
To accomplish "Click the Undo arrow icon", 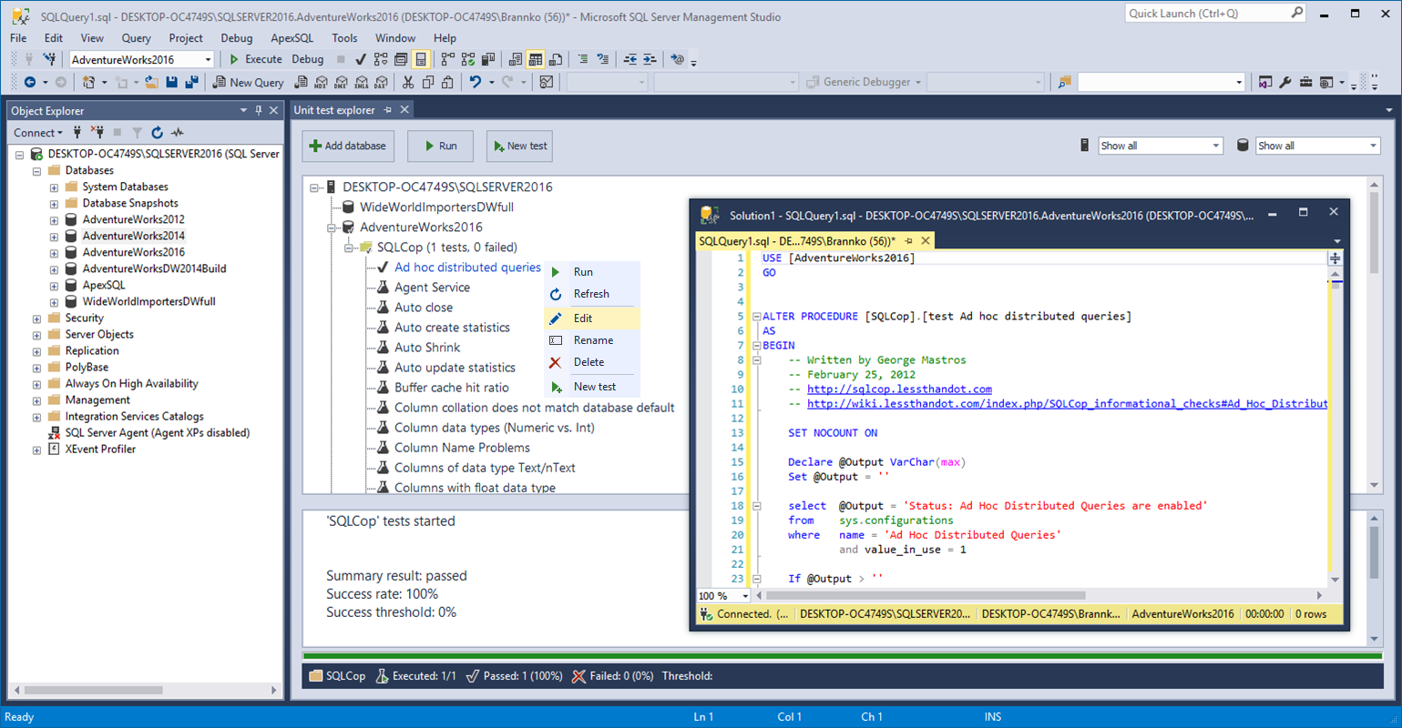I will coord(476,82).
